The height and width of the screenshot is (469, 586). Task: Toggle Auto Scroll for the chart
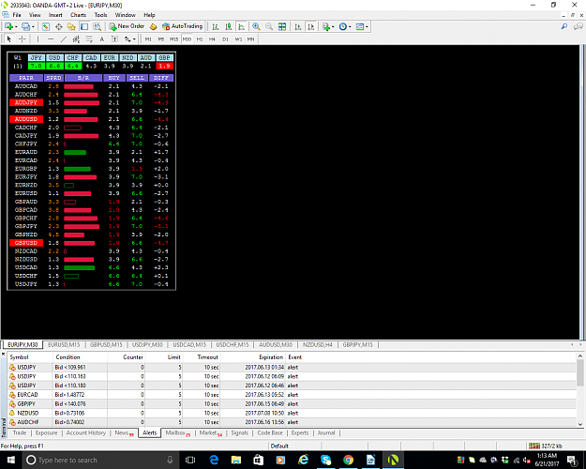(298, 26)
